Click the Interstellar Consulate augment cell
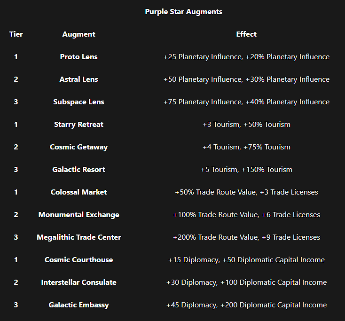This screenshot has height=321, width=345. pyautogui.click(x=78, y=282)
